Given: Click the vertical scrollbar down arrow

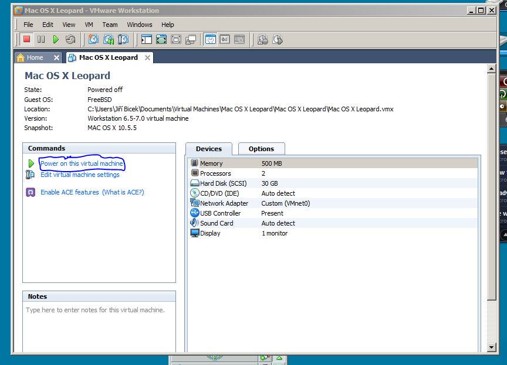Looking at the screenshot, I should coord(492,347).
